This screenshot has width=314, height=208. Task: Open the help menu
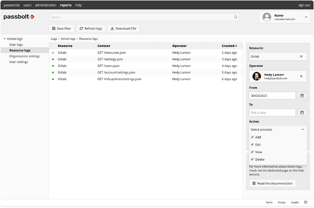78,5
